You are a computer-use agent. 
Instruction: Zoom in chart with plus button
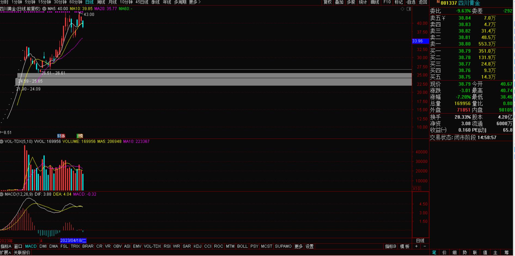pos(416,246)
